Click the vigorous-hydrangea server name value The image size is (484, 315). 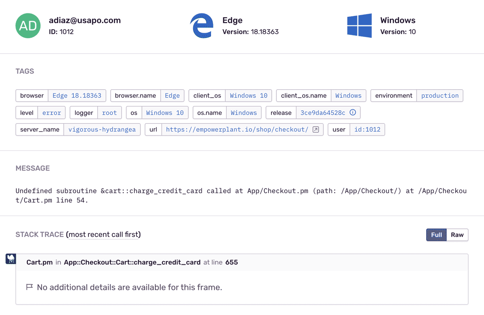click(102, 129)
